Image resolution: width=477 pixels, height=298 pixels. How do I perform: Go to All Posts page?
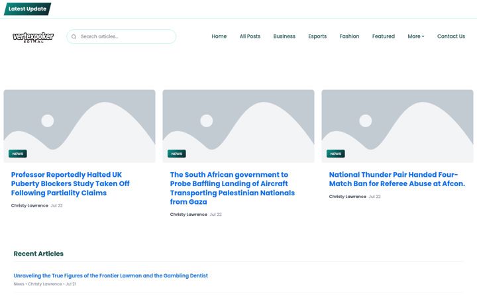pyautogui.click(x=250, y=36)
